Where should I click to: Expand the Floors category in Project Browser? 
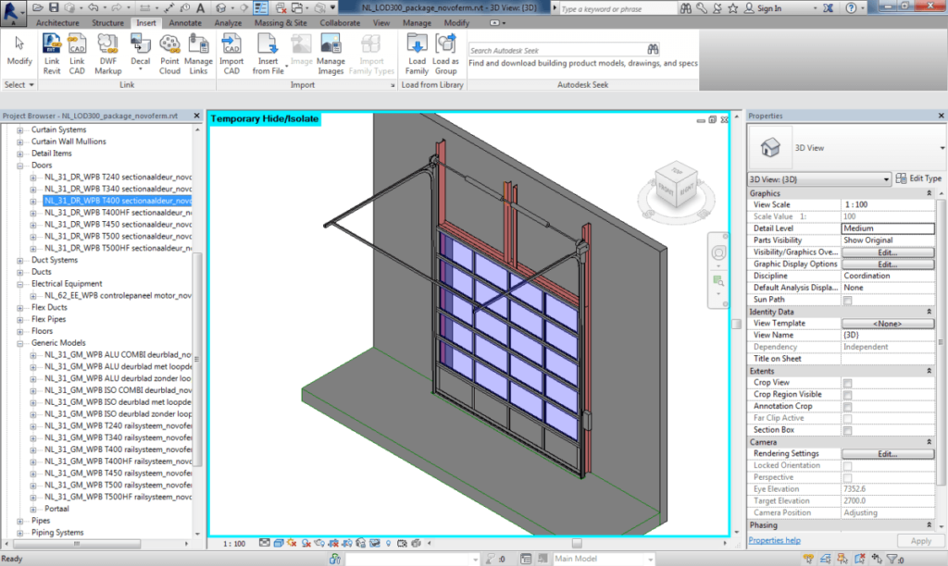coord(20,330)
